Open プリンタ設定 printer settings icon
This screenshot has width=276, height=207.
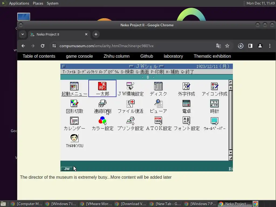click(x=130, y=123)
